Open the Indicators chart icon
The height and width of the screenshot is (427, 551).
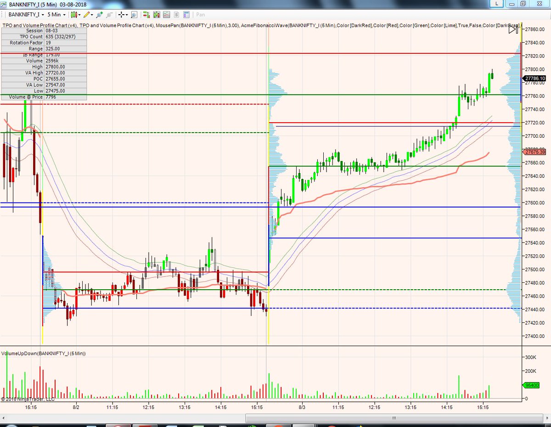pyautogui.click(x=166, y=15)
